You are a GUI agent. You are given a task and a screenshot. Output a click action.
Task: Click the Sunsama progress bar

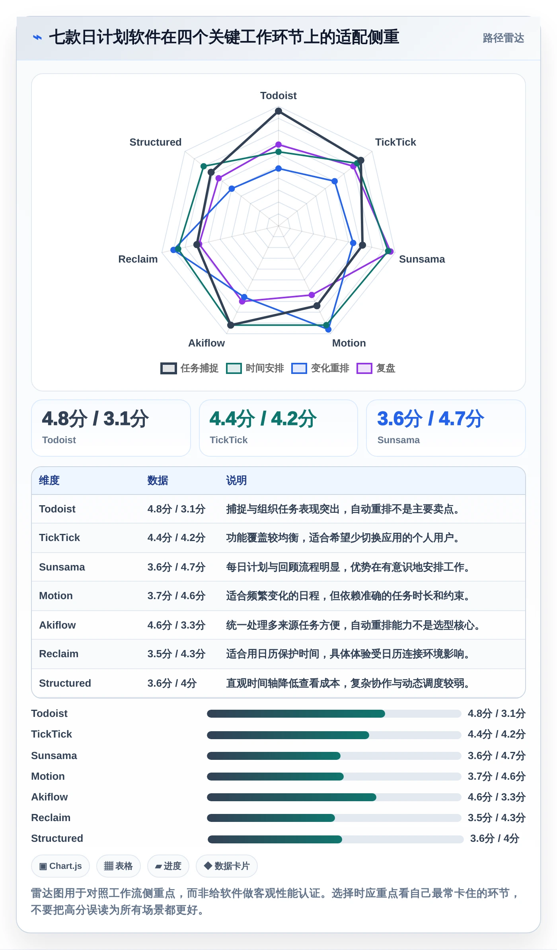point(334,756)
